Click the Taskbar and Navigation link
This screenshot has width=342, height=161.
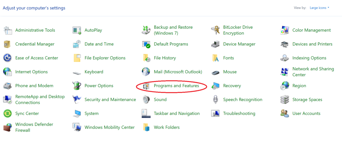point(177,113)
